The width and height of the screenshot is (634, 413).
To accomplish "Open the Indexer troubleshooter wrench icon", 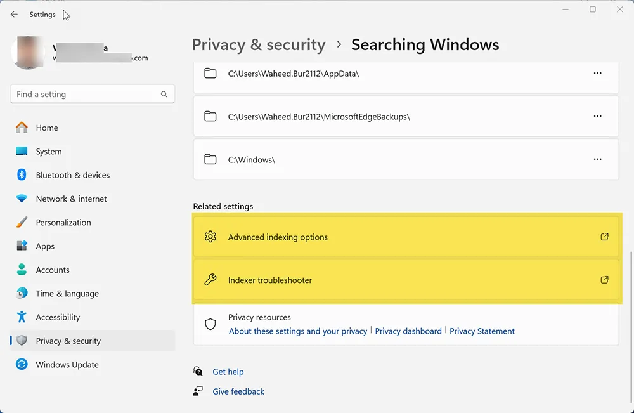I will 210,280.
